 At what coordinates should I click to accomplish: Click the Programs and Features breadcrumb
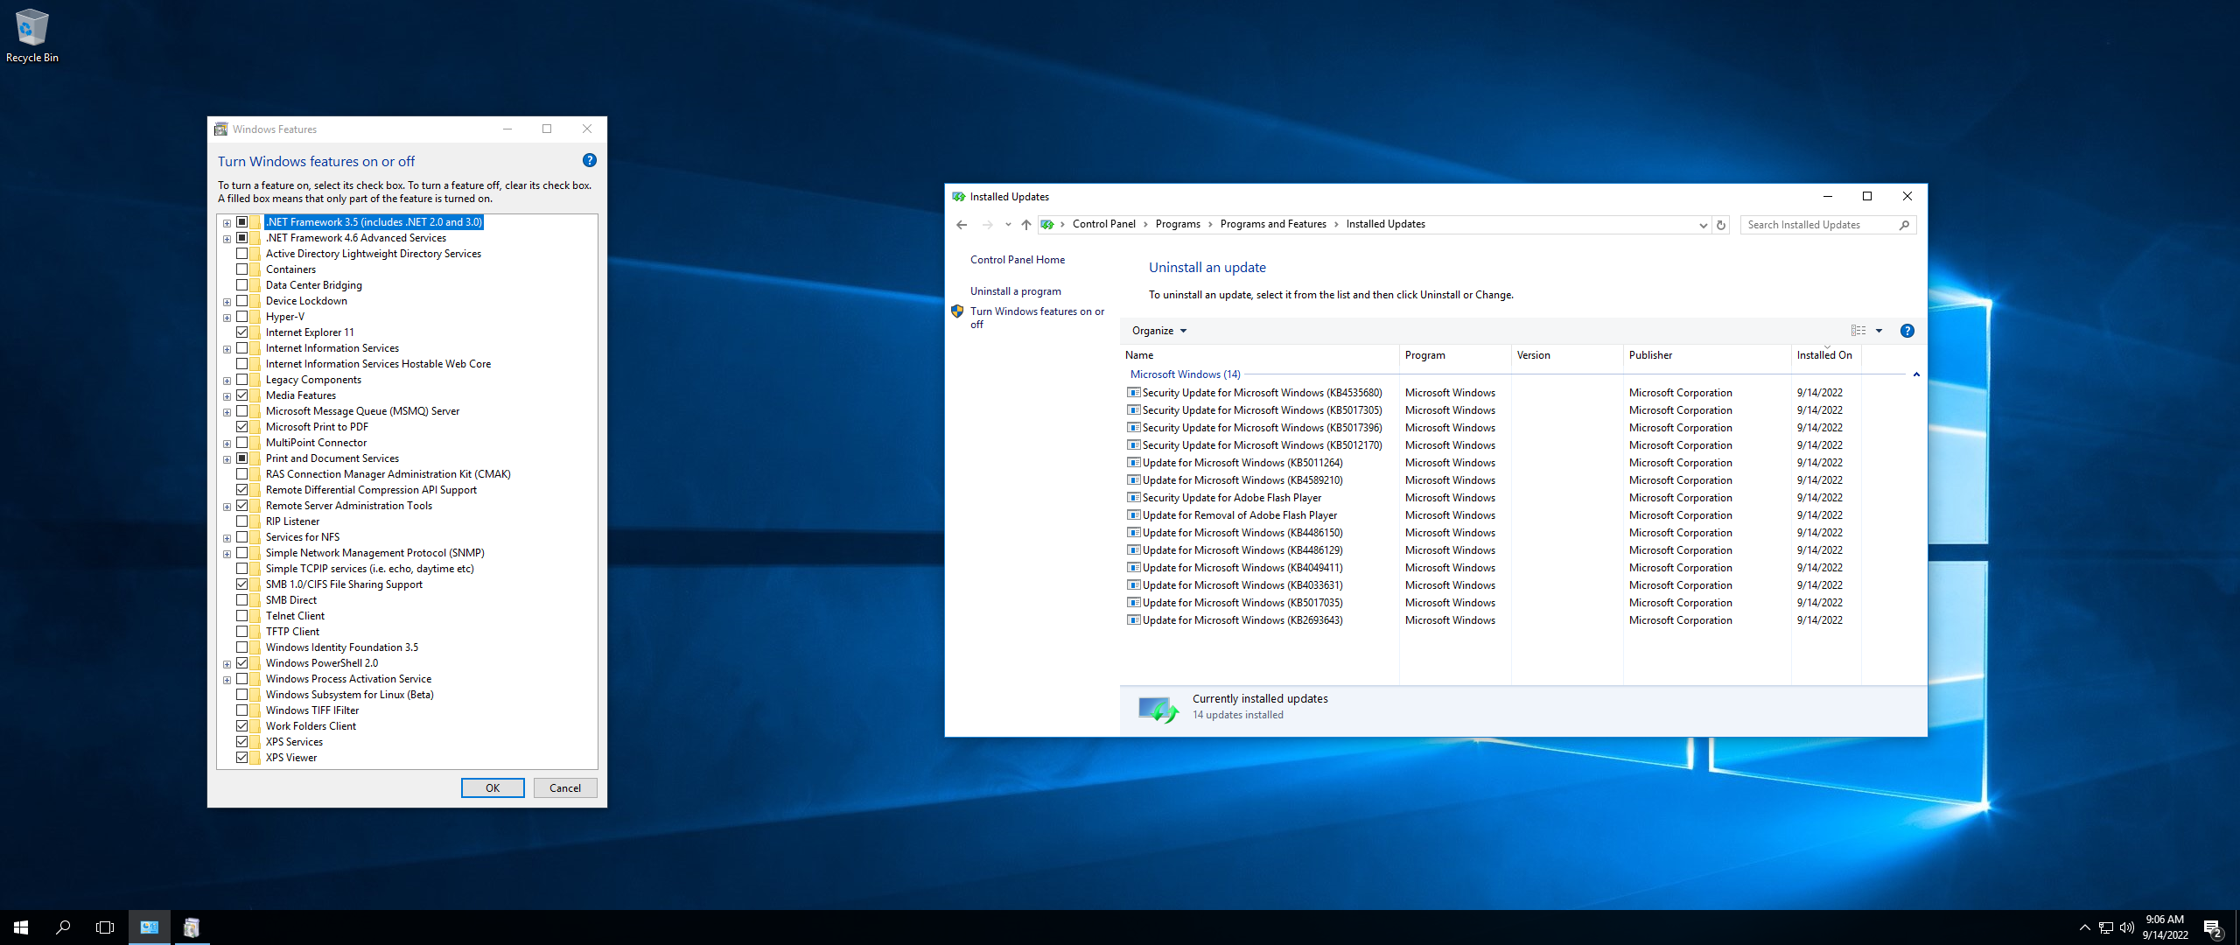(x=1273, y=224)
